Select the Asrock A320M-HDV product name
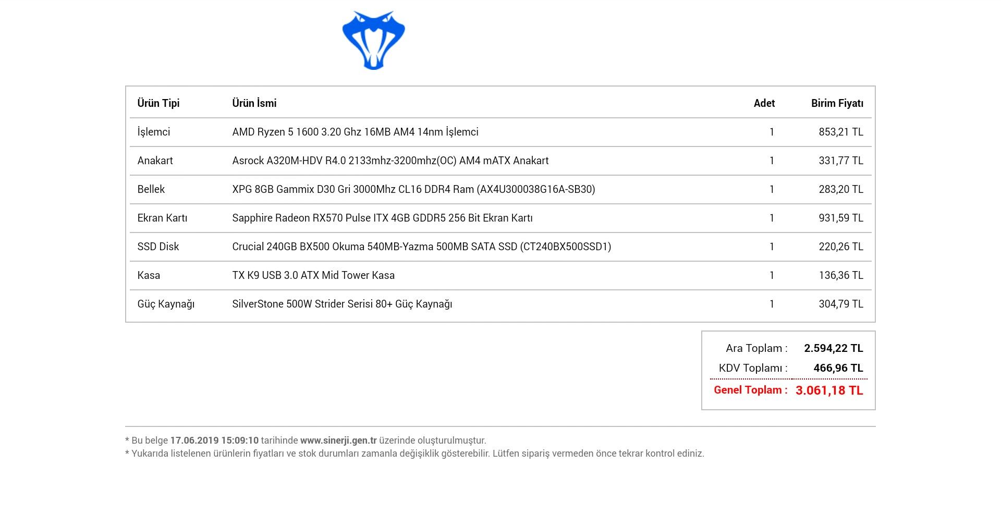 click(390, 161)
